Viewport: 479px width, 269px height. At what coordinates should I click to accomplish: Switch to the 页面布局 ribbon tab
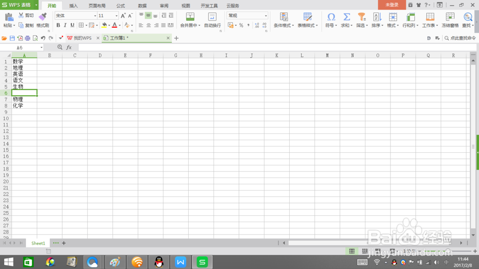[x=97, y=5]
